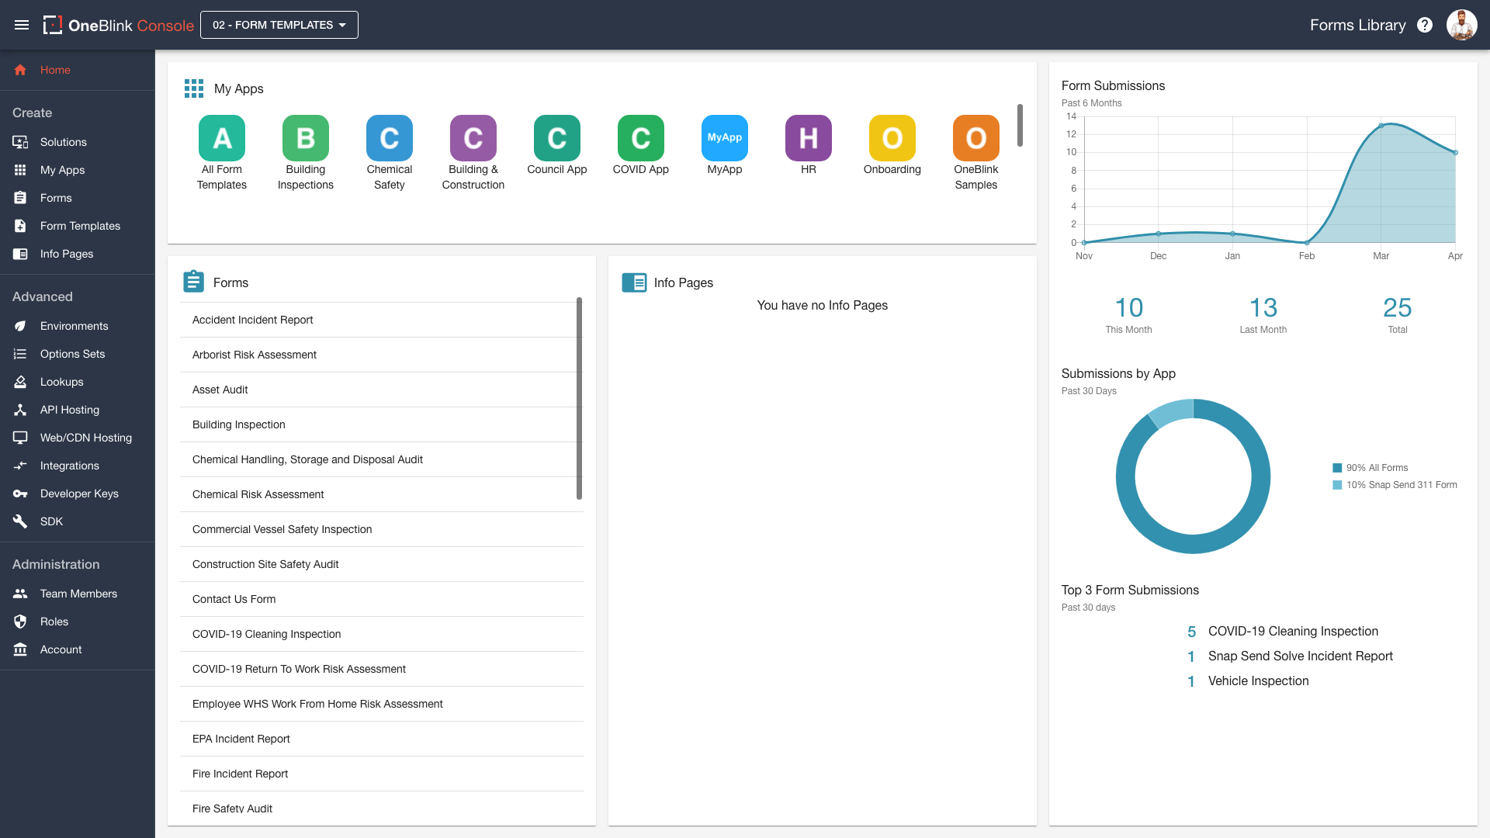Viewport: 1490px width, 838px height.
Task: Toggle the 90% All Forms legend entry
Action: pos(1376,468)
